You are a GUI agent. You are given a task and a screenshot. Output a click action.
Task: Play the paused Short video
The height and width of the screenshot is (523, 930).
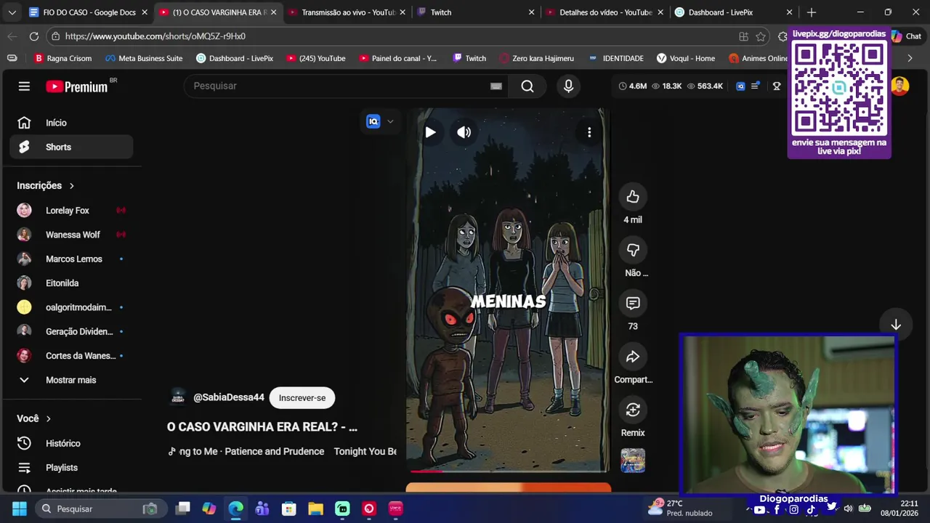430,132
